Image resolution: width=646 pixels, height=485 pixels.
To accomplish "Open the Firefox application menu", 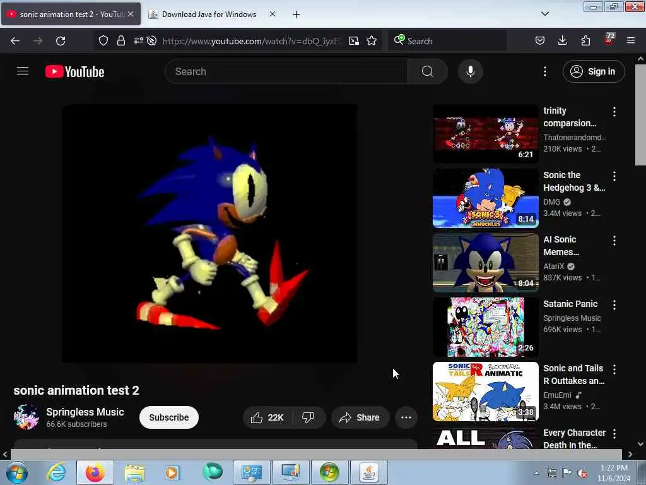I will pos(631,41).
